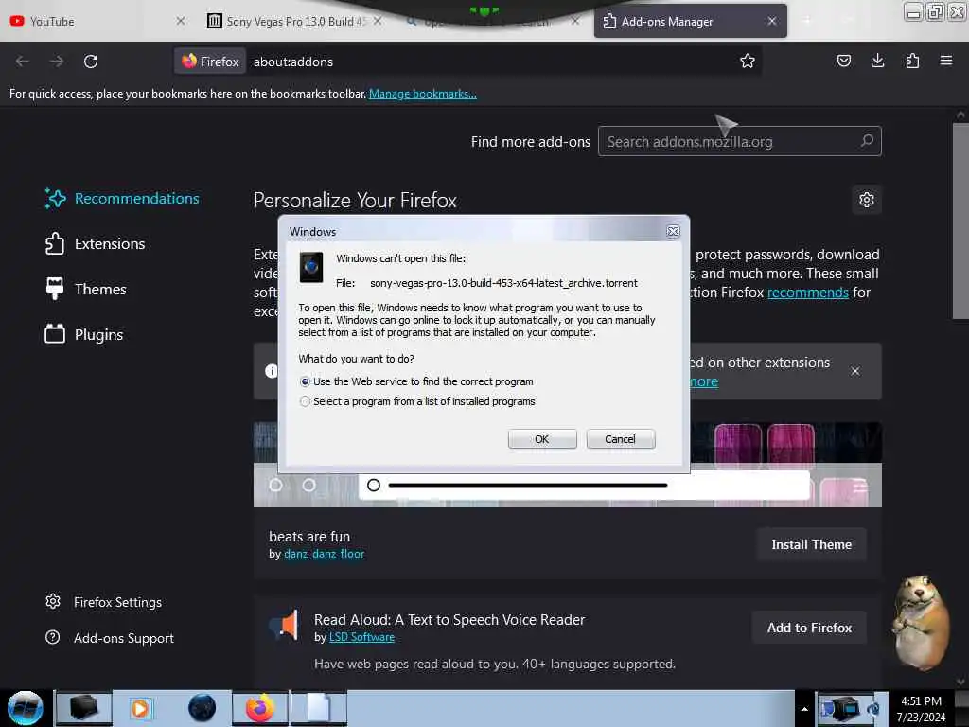969x727 pixels.
Task: Open Firefox Settings from the sidebar
Action: (103, 602)
